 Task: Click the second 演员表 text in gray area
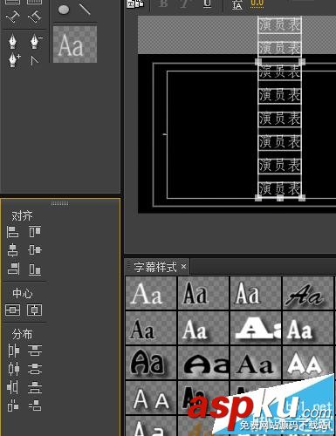tap(279, 48)
